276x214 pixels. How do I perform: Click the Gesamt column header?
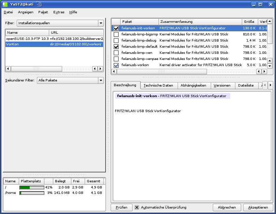pos(94,181)
